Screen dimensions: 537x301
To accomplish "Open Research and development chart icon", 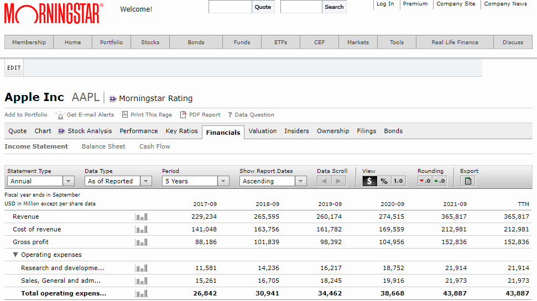I will click(x=142, y=268).
